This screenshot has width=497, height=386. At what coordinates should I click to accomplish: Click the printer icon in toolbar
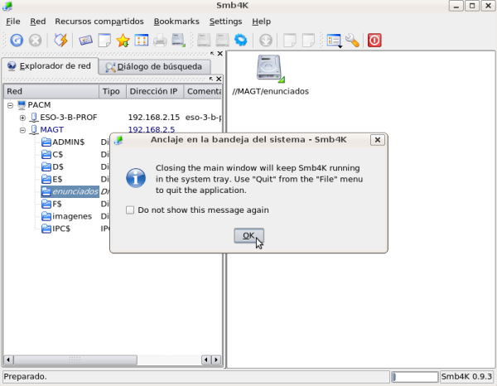pos(159,40)
